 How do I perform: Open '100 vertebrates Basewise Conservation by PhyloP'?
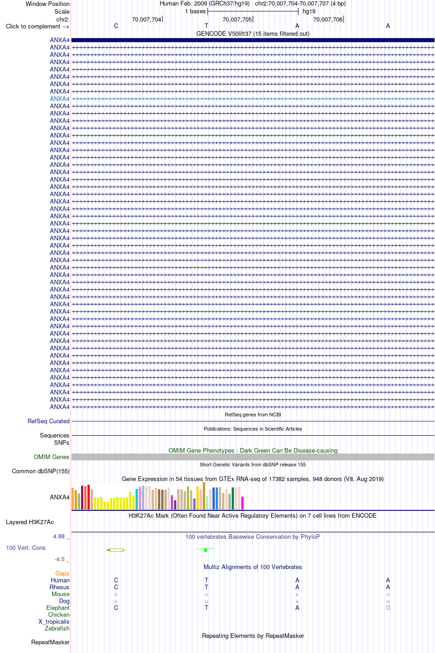pyautogui.click(x=253, y=537)
